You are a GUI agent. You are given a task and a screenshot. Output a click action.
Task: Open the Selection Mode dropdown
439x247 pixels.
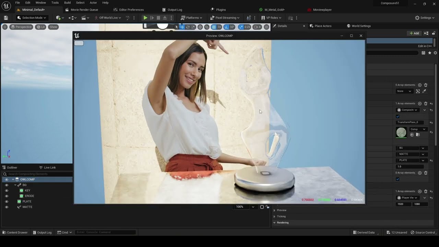pos(32,18)
